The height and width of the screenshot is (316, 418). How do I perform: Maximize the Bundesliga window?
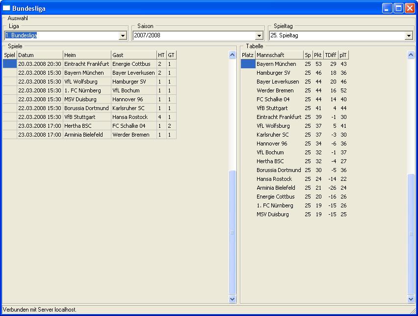[398, 8]
